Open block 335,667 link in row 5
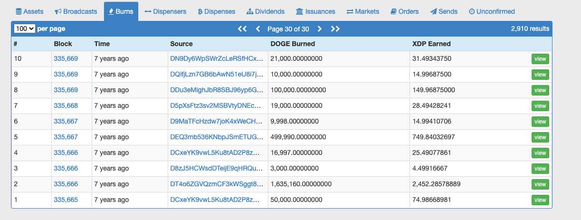The width and height of the screenshot is (581, 220). 66,137
